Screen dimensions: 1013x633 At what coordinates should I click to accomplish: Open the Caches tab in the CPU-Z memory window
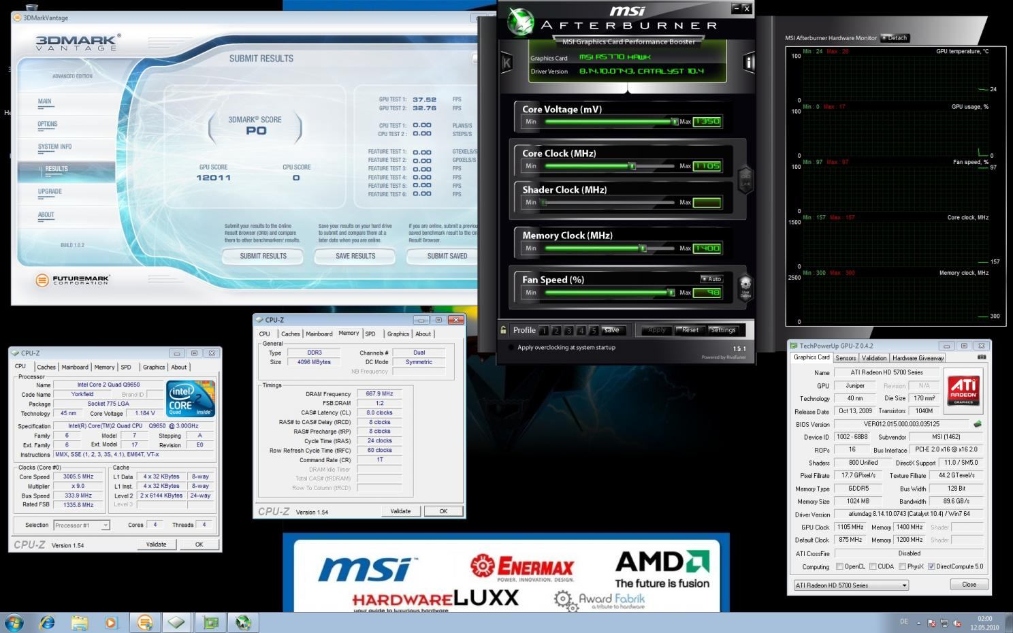click(291, 334)
